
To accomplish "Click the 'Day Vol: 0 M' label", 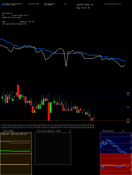I will tap(83, 8).
